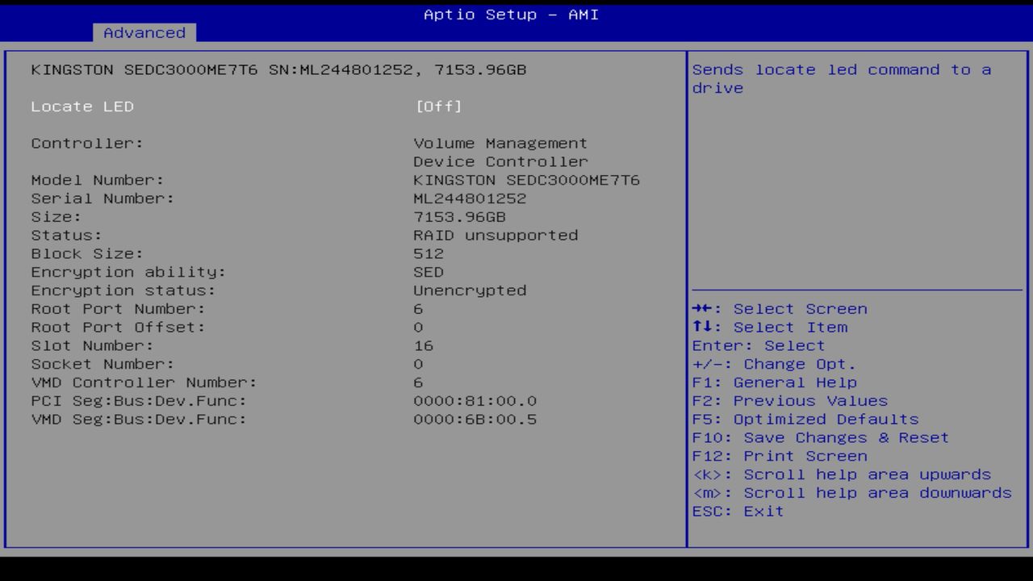
Task: Open the Locate LED Off dropdown
Action: [438, 106]
